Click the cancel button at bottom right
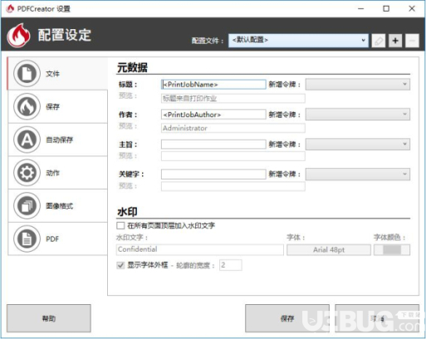 (377, 318)
